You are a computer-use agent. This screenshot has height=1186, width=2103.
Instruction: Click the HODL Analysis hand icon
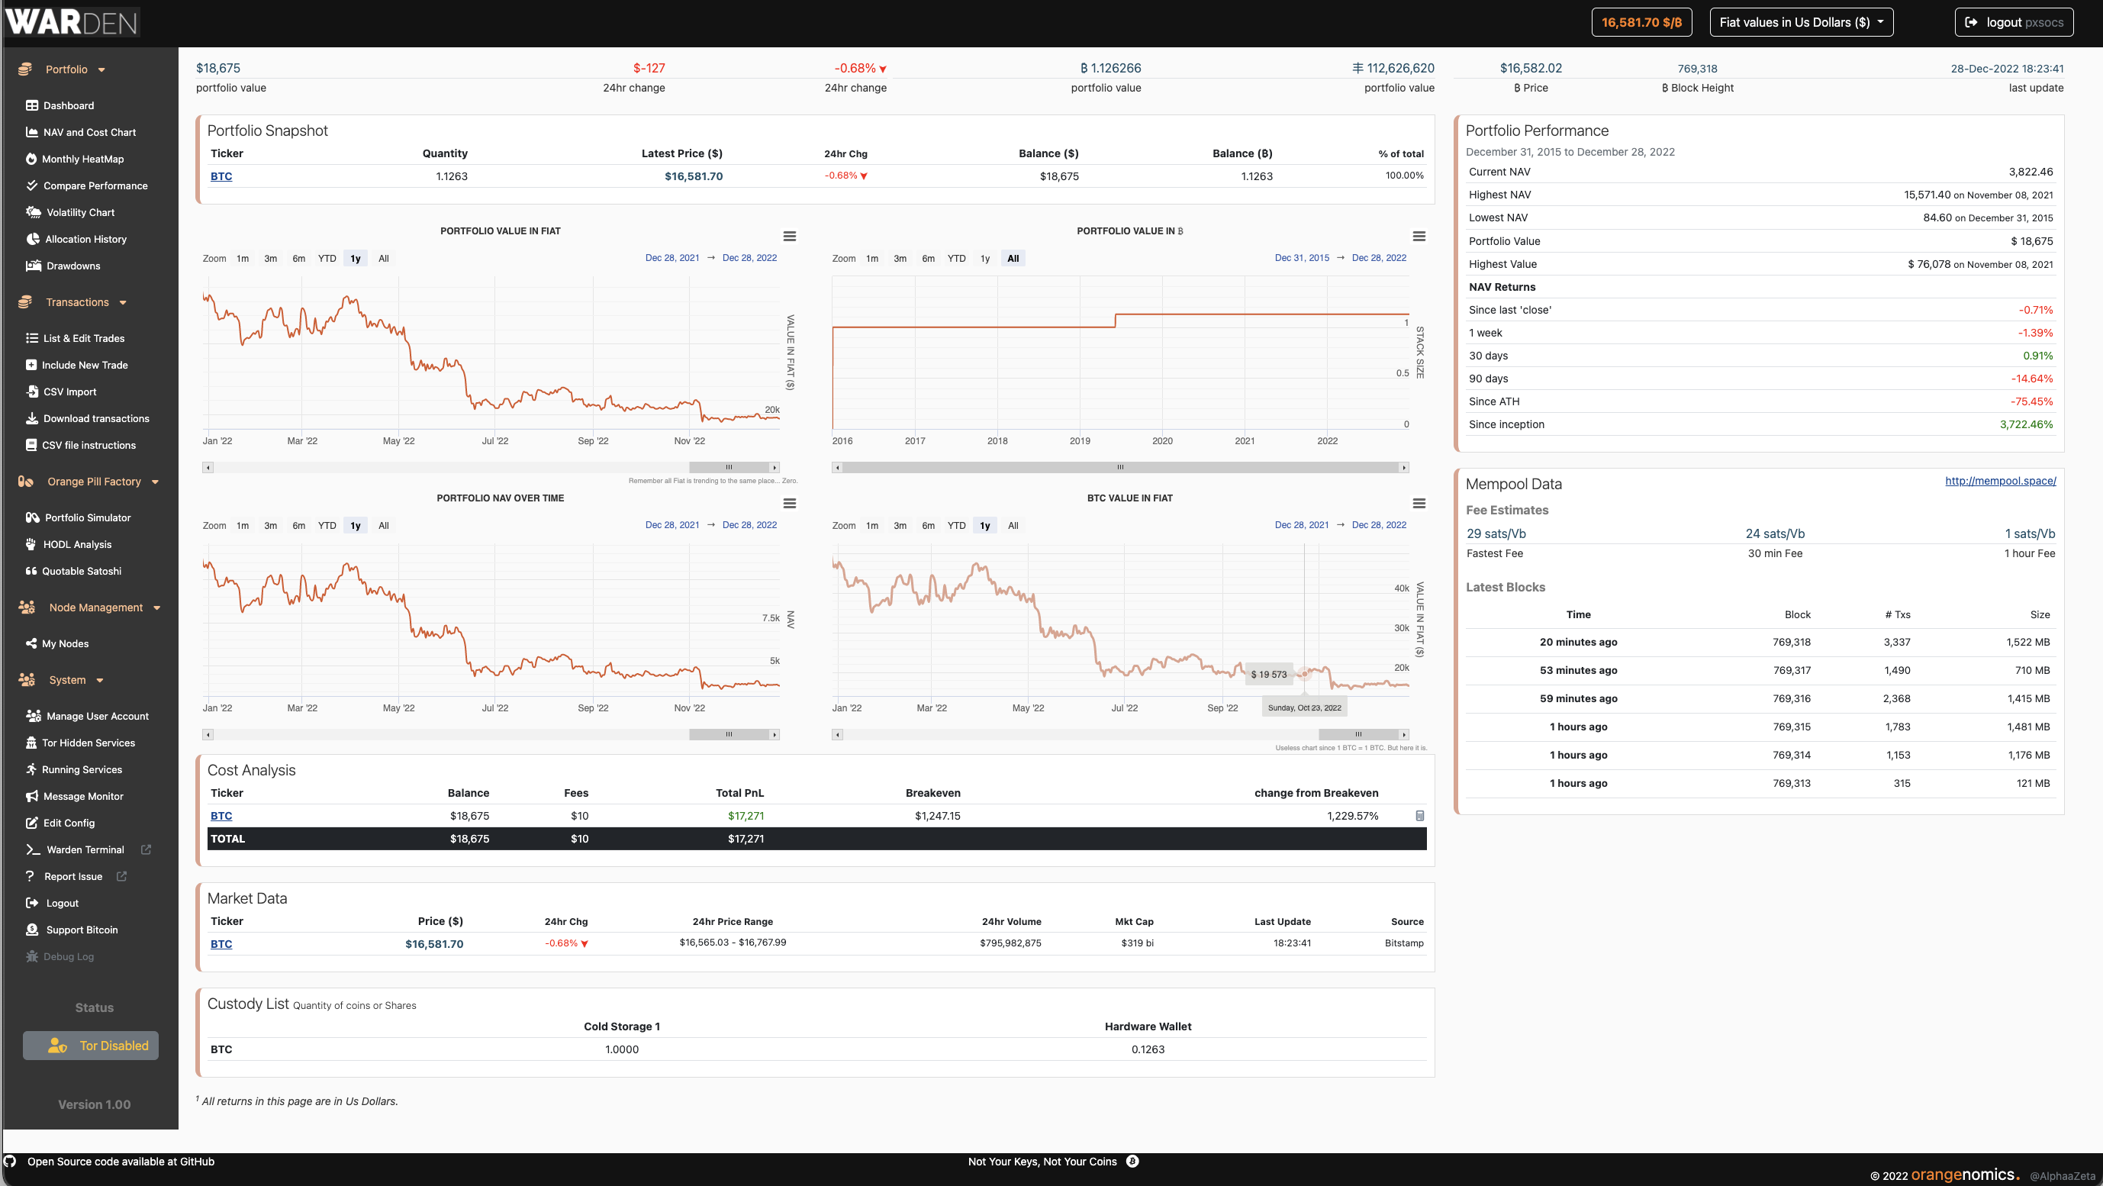coord(31,544)
